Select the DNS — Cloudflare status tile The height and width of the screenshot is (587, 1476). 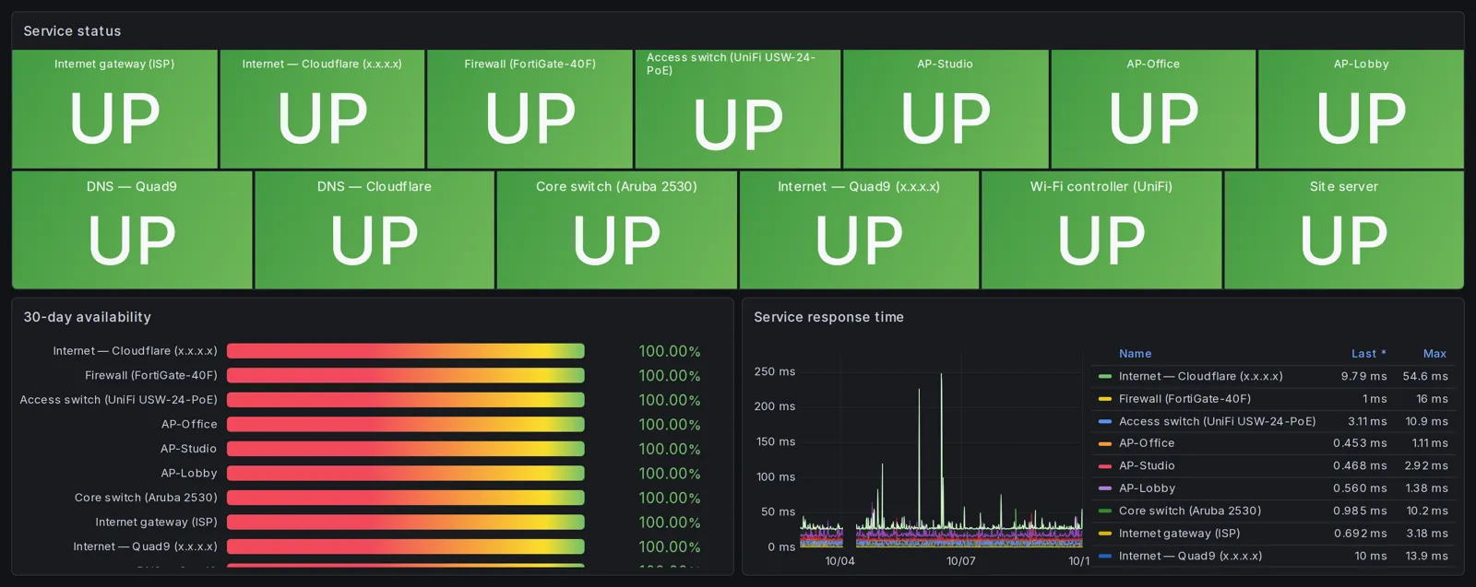(x=375, y=229)
